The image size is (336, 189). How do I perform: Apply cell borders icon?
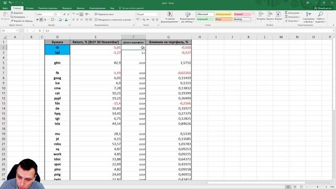tap(52, 20)
